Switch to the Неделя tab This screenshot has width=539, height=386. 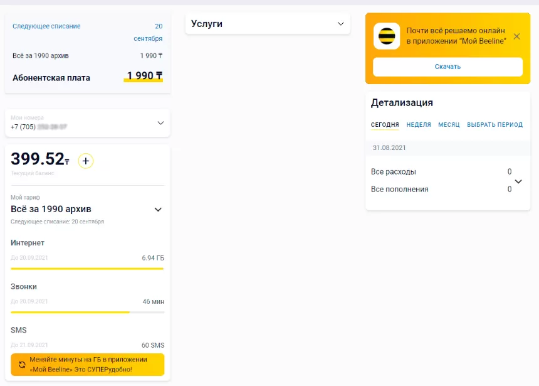coord(419,125)
